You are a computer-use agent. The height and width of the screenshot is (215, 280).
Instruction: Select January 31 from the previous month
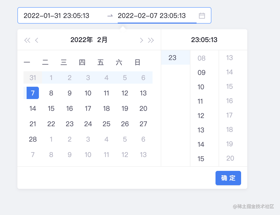33,77
